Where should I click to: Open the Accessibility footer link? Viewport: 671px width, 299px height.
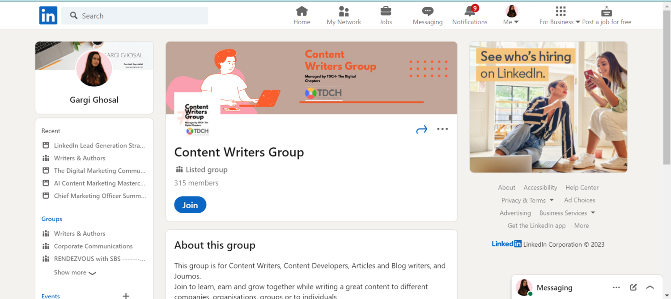coord(540,187)
